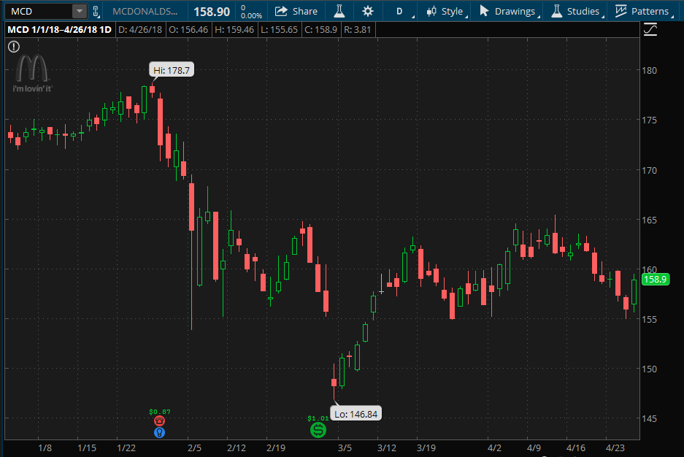Screen dimensions: 684x457
Task: Open the MCD symbol dropdown
Action: coord(81,11)
